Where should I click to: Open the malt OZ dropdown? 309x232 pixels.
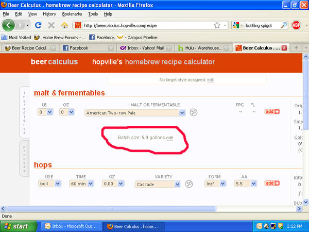[x=67, y=112]
